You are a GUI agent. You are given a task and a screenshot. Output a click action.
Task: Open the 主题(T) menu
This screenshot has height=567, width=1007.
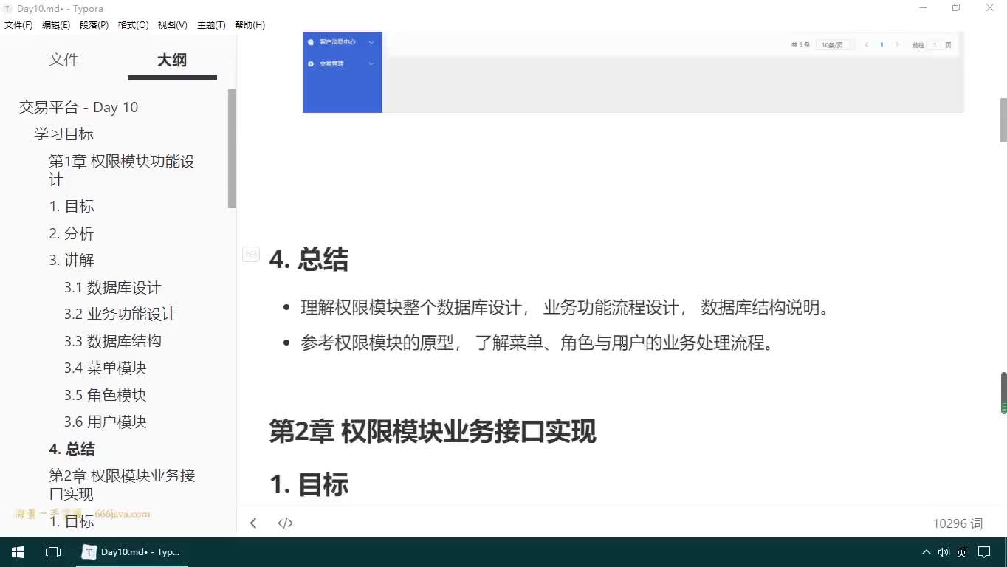(211, 24)
